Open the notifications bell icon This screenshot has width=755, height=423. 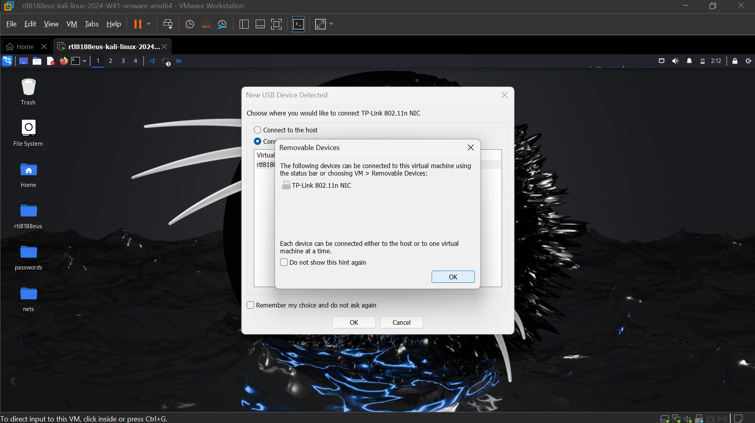pyautogui.click(x=689, y=61)
